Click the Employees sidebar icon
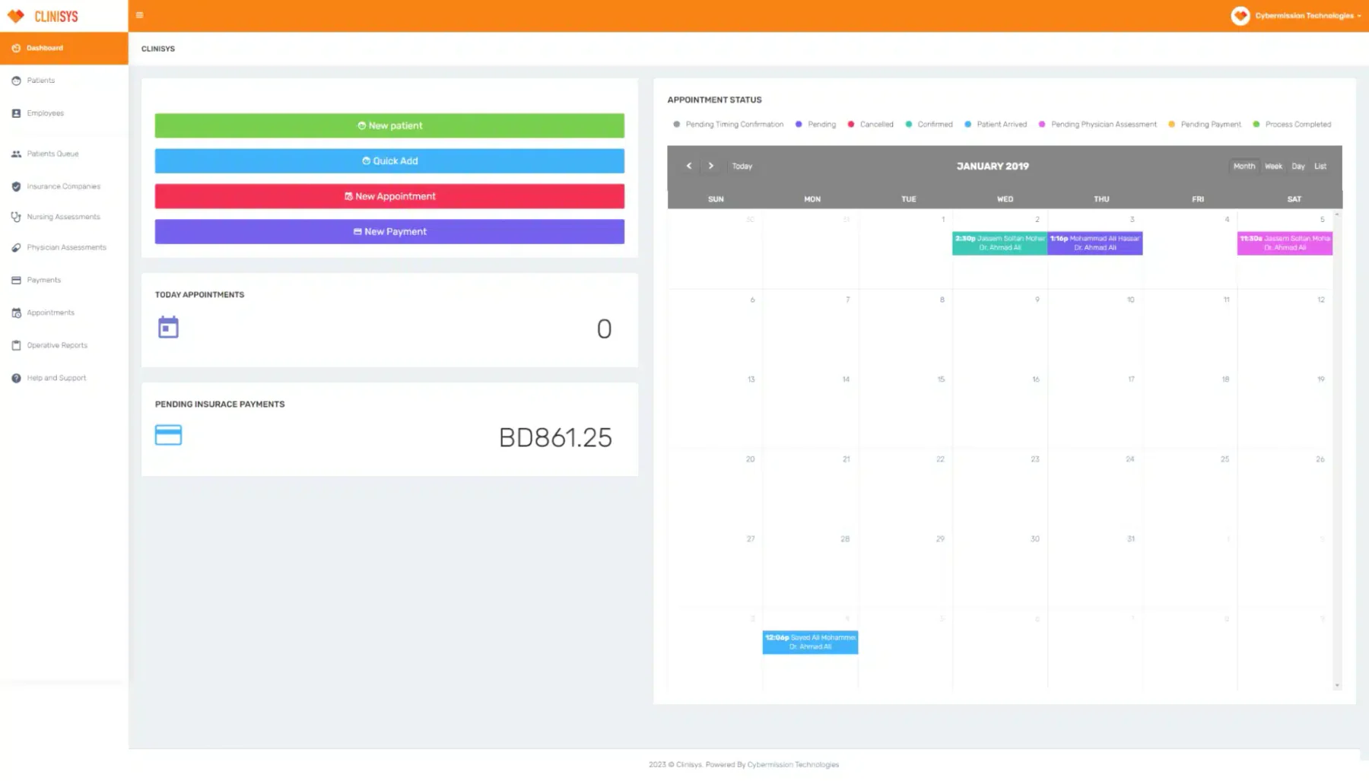This screenshot has width=1369, height=781. 16,113
